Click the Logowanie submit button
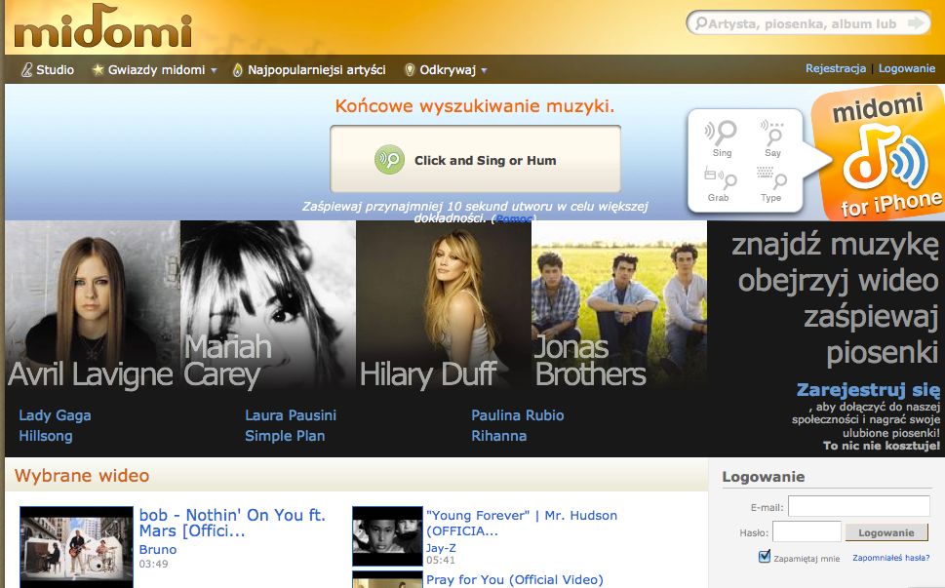945x588 pixels. [886, 532]
